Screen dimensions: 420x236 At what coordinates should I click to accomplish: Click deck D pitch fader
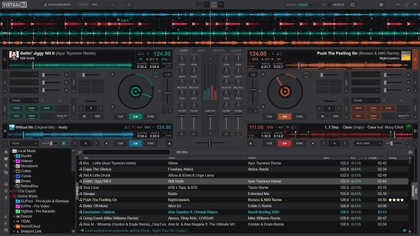[x=253, y=90]
